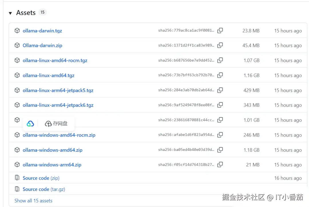Click the file icon next to Source code (zip)
309x207 pixels.
tap(17, 178)
